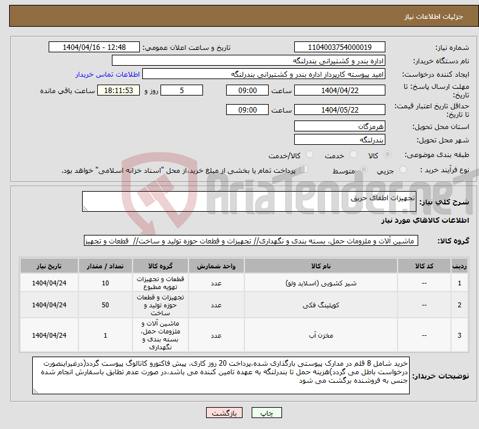Viewport: 479px width, 429px height.
Task: Select the جزیی purchase type radio
Action: tap(403, 170)
